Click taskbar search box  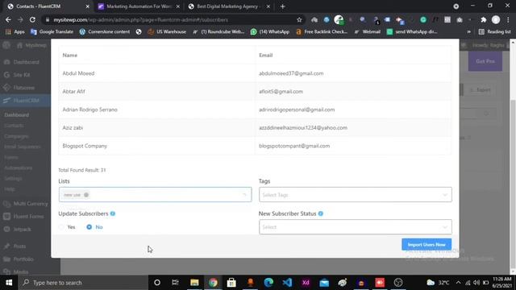(x=83, y=283)
